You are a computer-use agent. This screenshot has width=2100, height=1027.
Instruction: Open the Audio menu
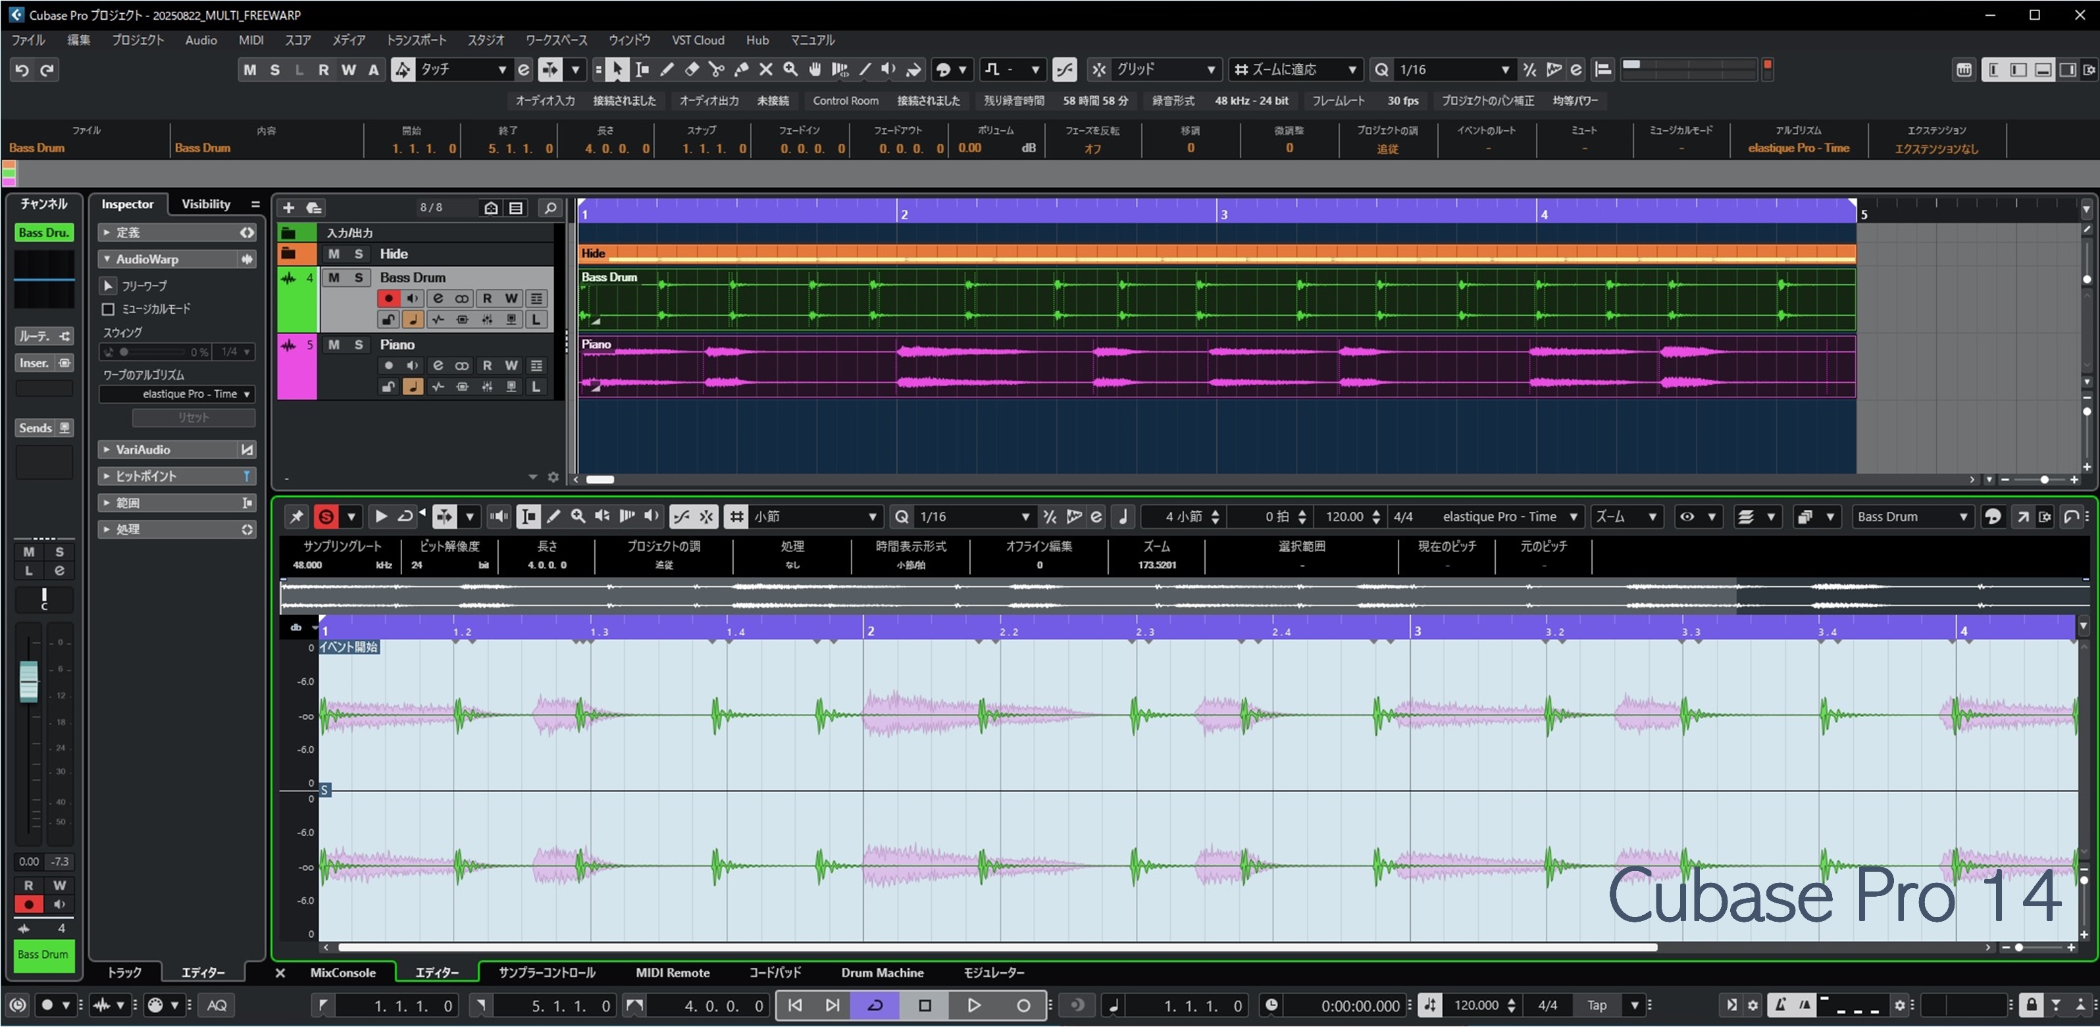[x=201, y=40]
